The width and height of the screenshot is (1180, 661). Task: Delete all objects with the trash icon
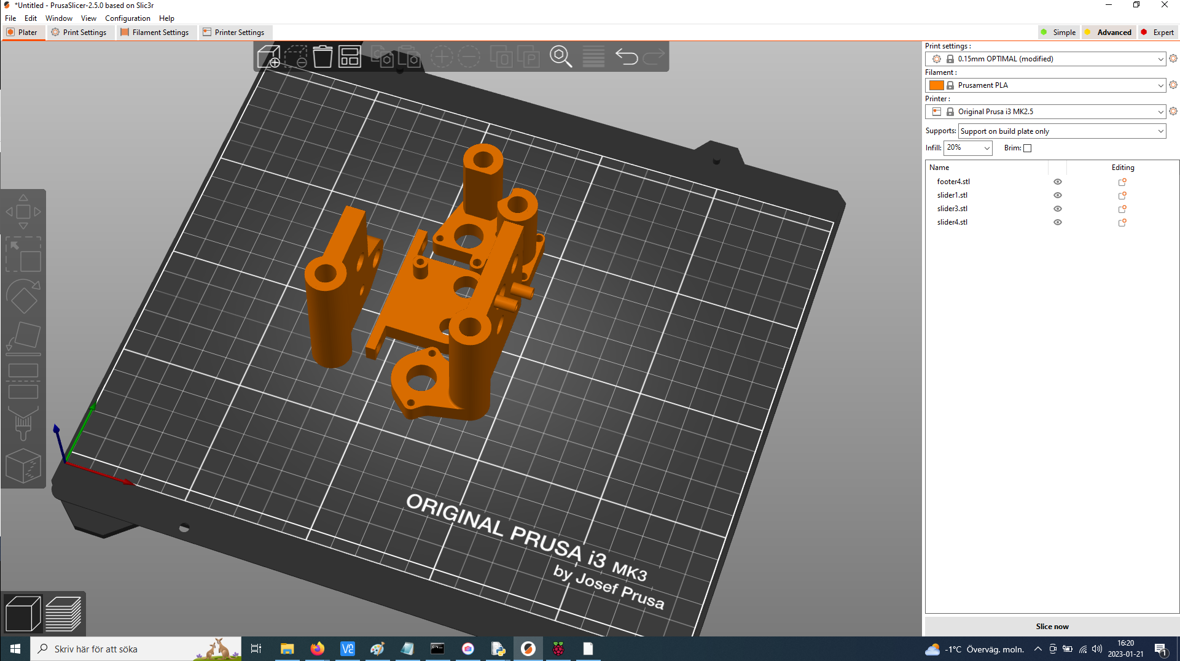point(322,56)
